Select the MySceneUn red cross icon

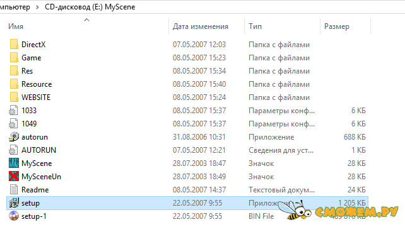coord(14,176)
